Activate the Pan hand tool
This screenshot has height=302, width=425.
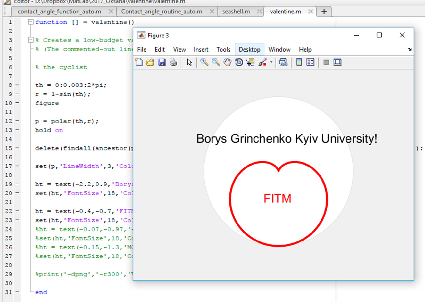pyautogui.click(x=227, y=62)
